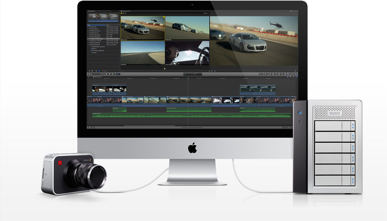Click the keyword editor key icon

(103, 74)
